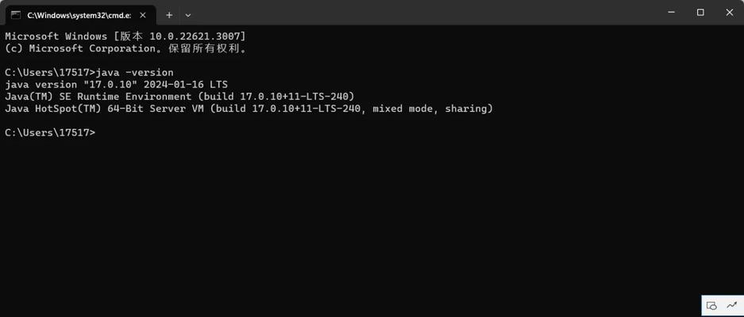Click the last C:\Users\17517> prompt line
Image resolution: width=744 pixels, height=317 pixels.
coord(50,132)
